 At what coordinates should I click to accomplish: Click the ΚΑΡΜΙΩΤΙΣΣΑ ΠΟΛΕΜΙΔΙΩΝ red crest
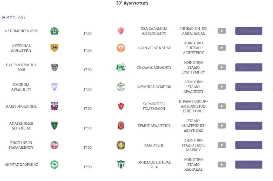click(121, 106)
